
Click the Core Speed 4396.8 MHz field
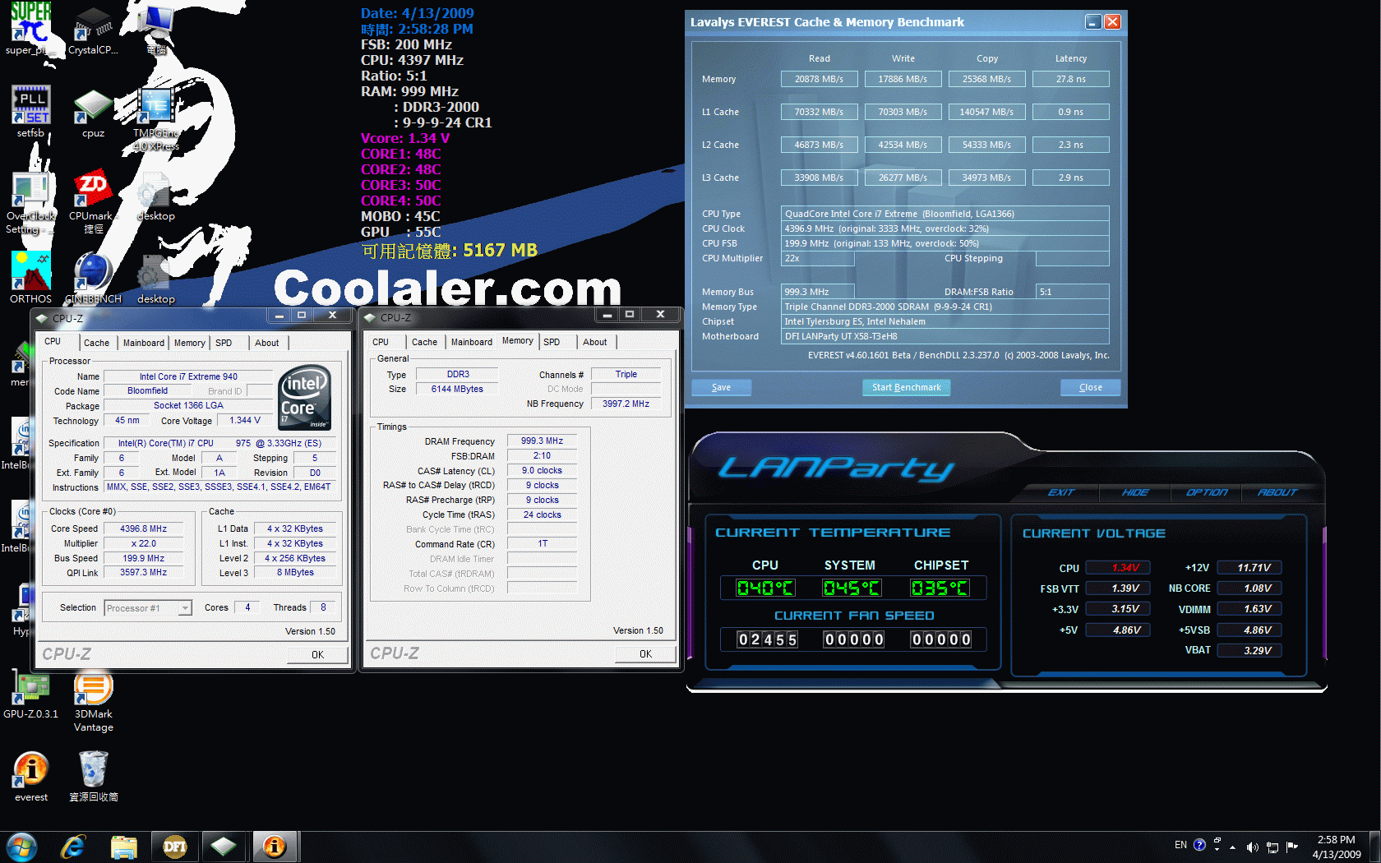click(143, 528)
